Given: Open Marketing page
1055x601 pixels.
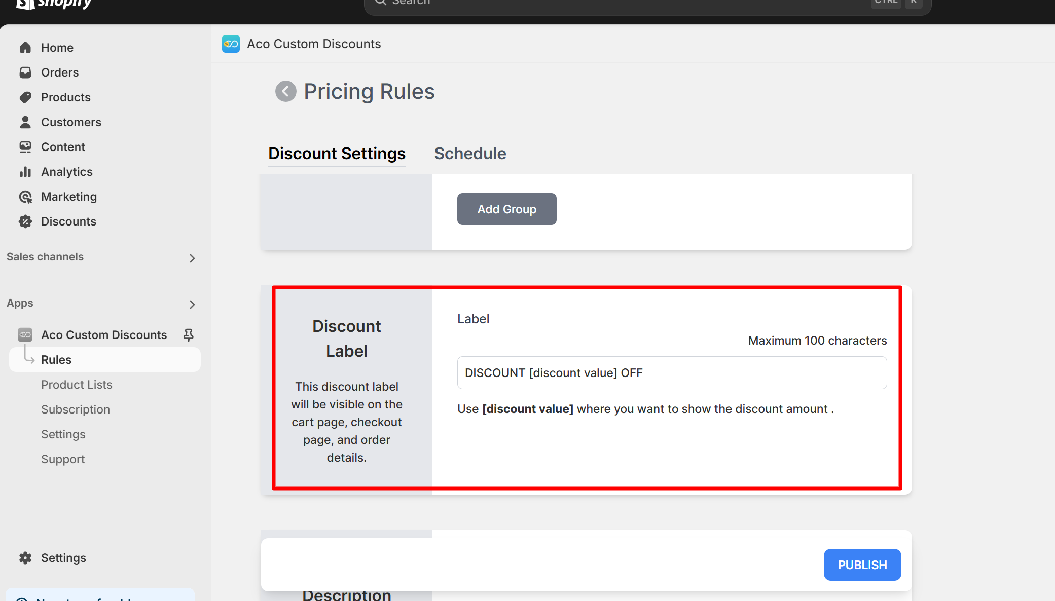Looking at the screenshot, I should 69,197.
